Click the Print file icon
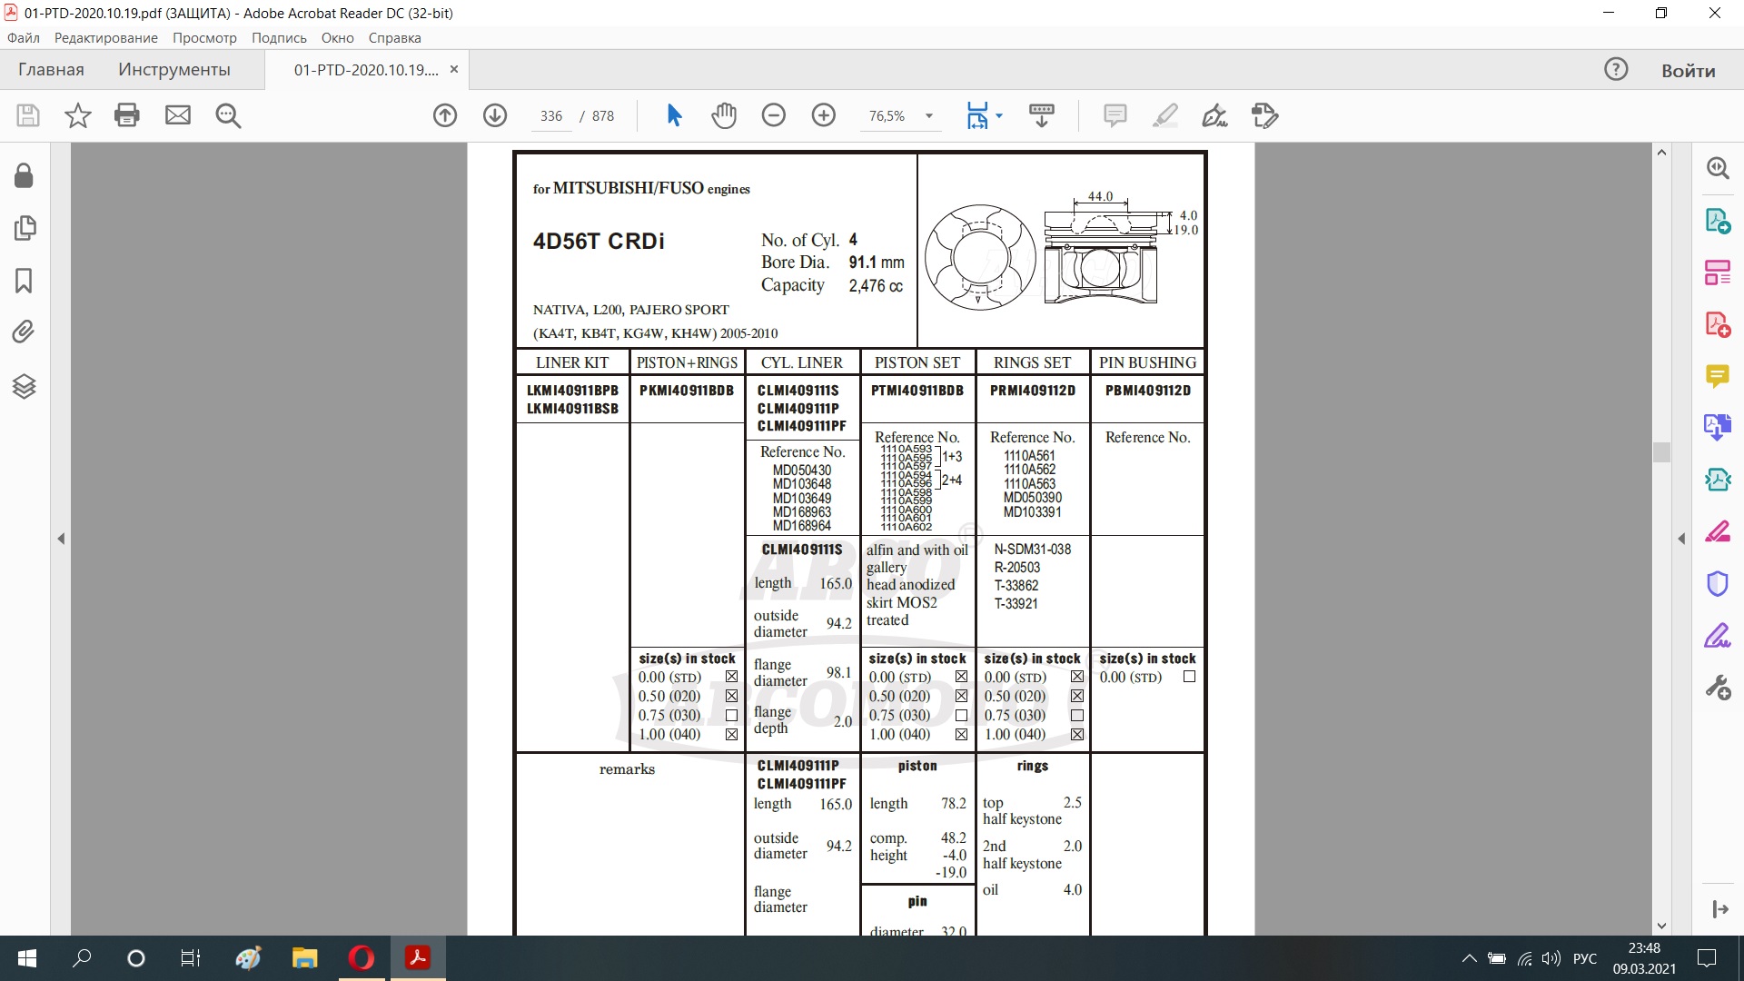This screenshot has height=981, width=1744. 127,115
